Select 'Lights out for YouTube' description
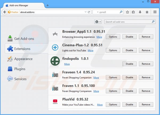 coord(74,50)
